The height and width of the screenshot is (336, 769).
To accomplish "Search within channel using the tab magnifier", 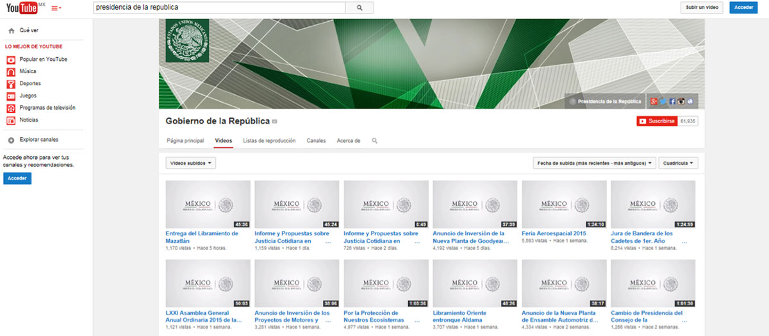I will pyautogui.click(x=375, y=140).
